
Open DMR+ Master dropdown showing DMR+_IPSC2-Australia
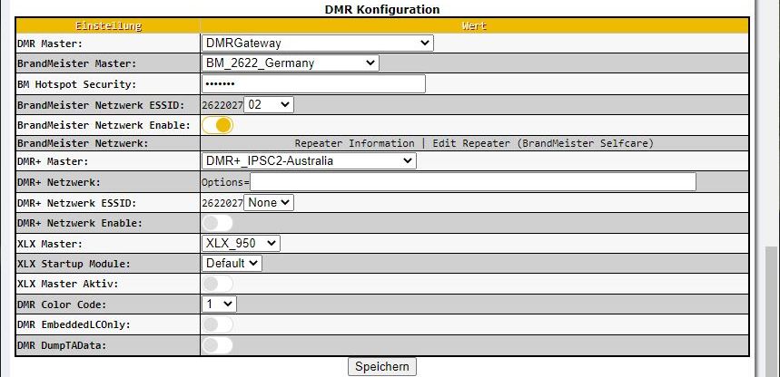click(309, 161)
